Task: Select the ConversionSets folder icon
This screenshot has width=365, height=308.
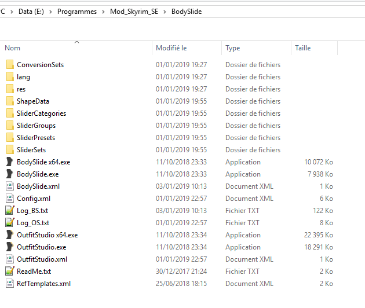Action: (x=10, y=65)
